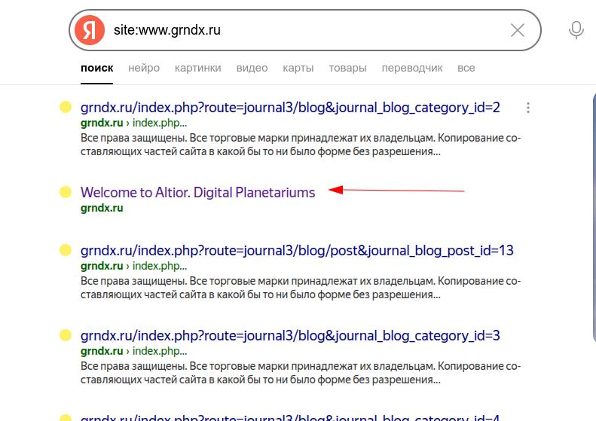The height and width of the screenshot is (421, 596).
Task: Focus the search field containing site:www.grndx.ru
Action: (301, 30)
